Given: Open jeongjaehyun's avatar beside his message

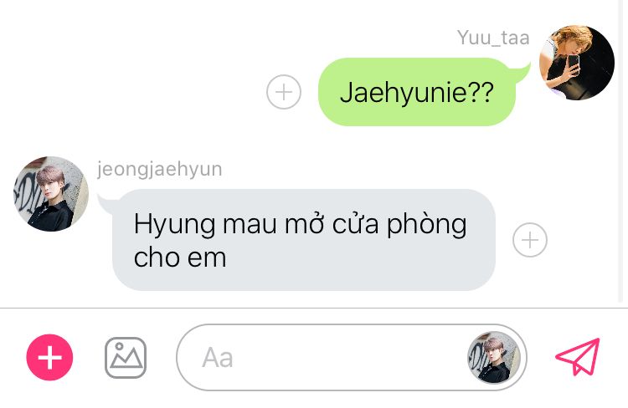Looking at the screenshot, I should click(51, 194).
